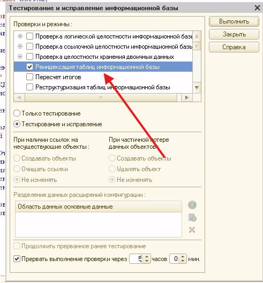Toggle Прервать выполнение проверки через checkbox

coord(17,259)
